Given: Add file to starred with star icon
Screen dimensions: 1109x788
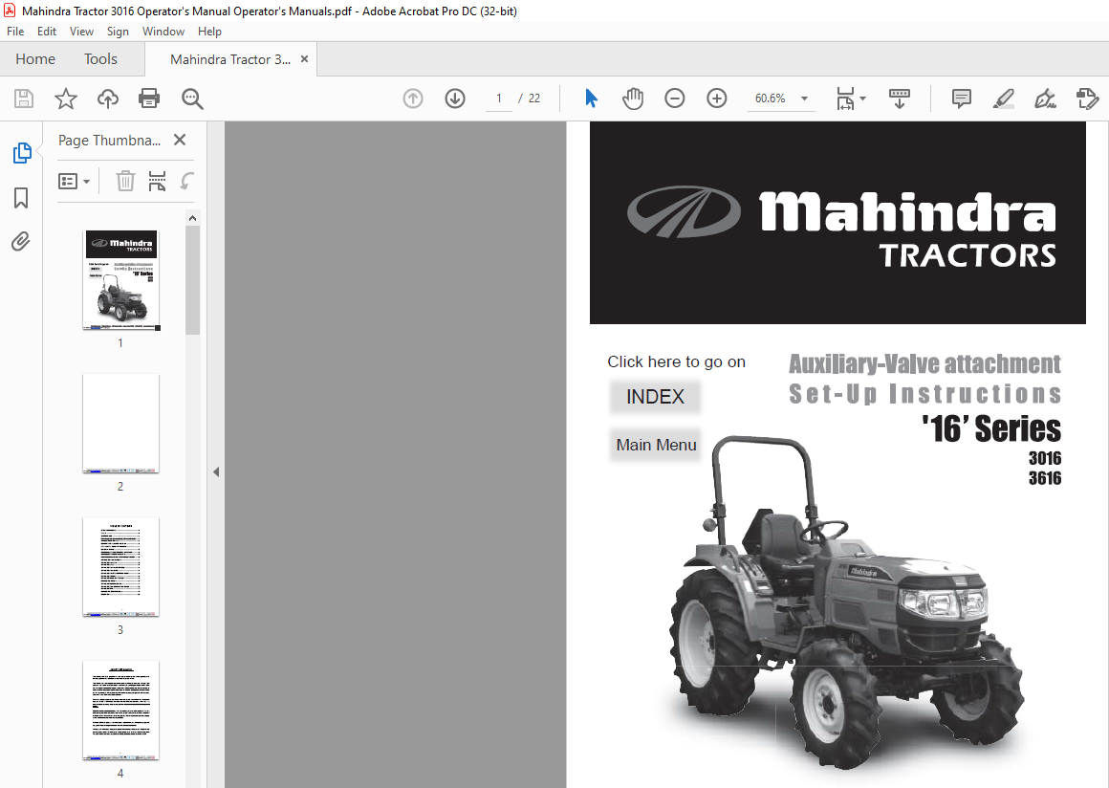Looking at the screenshot, I should pos(66,98).
